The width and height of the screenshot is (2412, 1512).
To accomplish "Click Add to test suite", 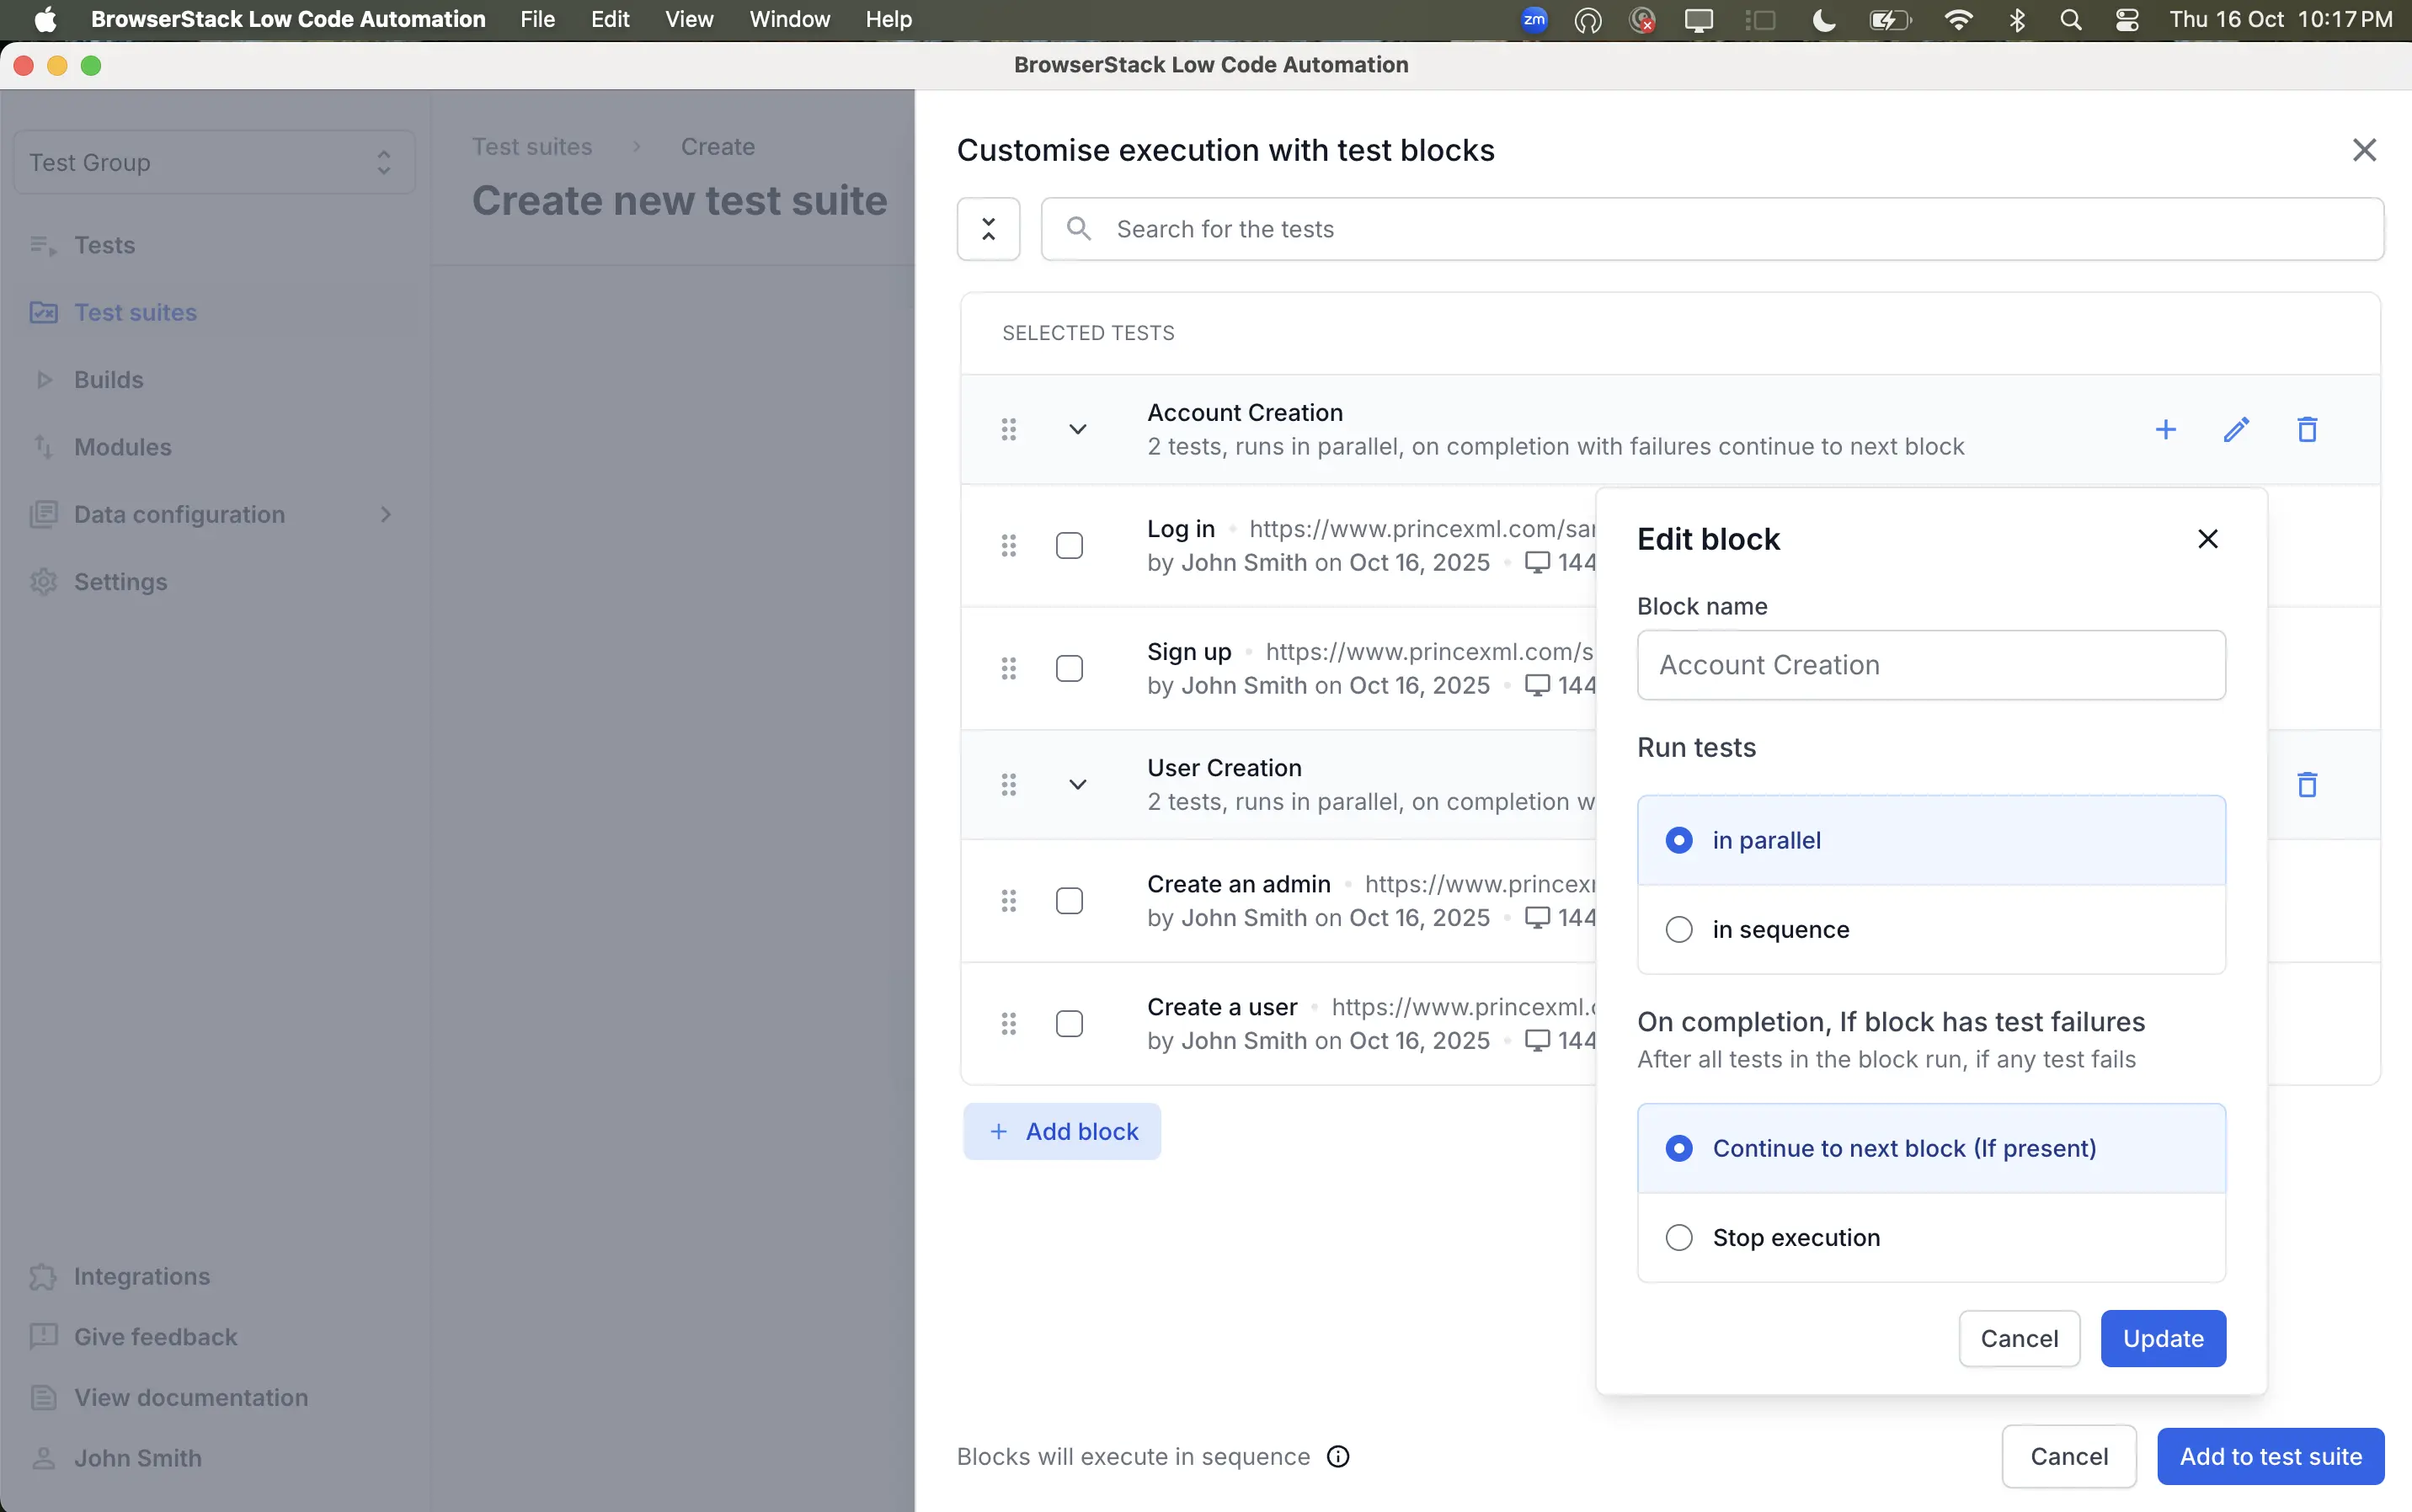I will 2269,1456.
